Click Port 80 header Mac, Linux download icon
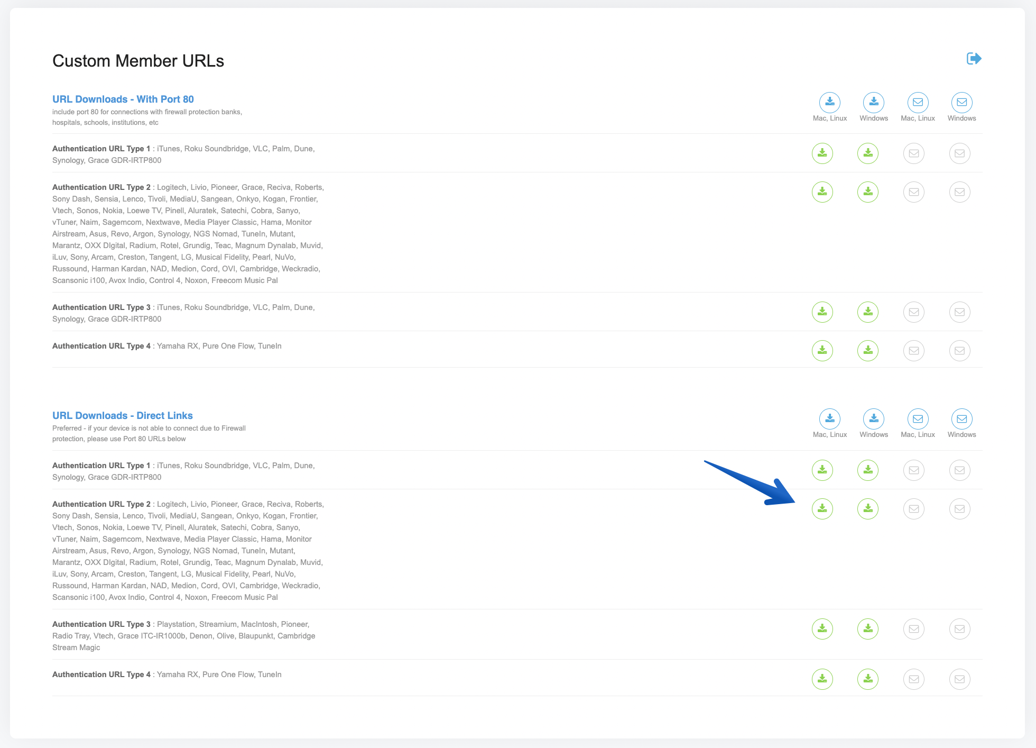Screen dimensions: 1036x748 pyautogui.click(x=830, y=102)
